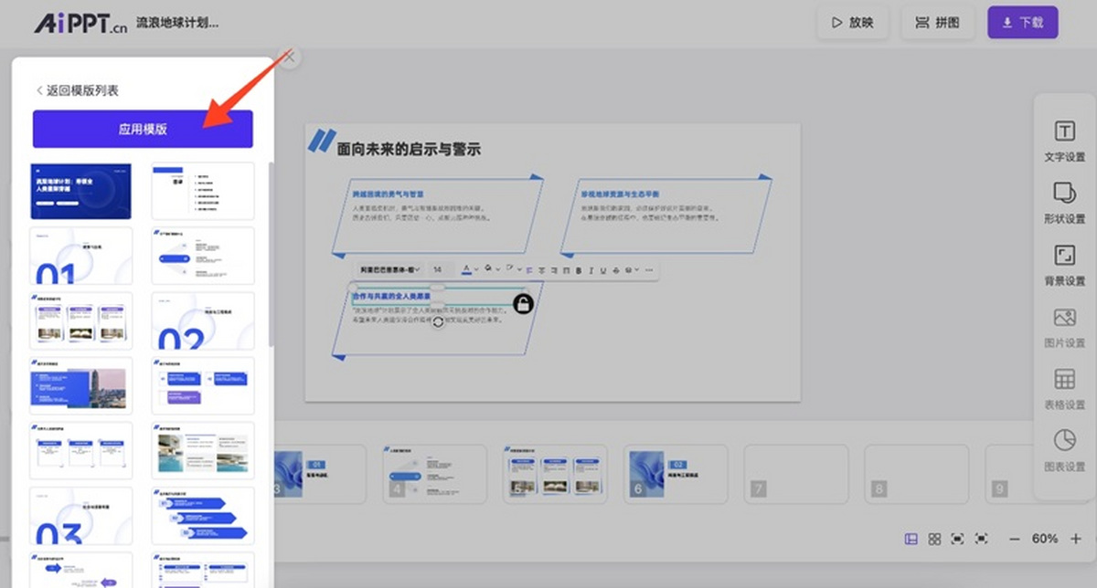Screen dimensions: 1097x588
Task: Toggle the lock on the selected text box
Action: tap(522, 304)
